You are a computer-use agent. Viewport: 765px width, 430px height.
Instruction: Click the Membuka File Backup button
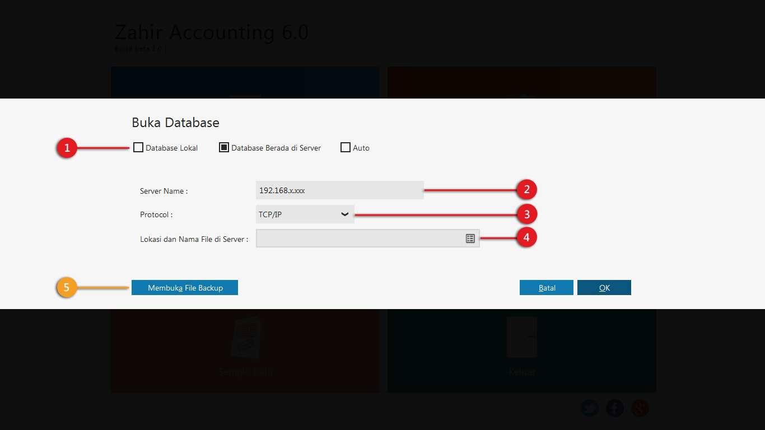(x=185, y=288)
